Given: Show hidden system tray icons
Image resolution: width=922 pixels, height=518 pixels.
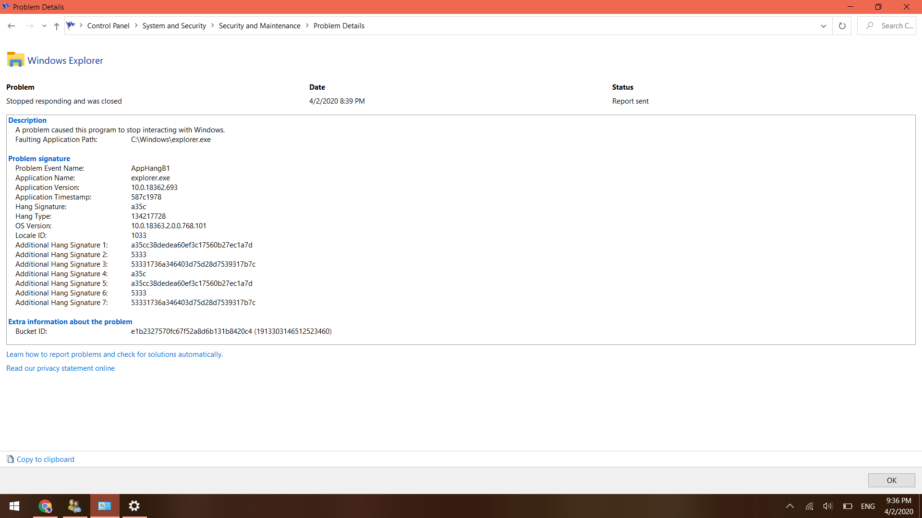Looking at the screenshot, I should (x=790, y=506).
